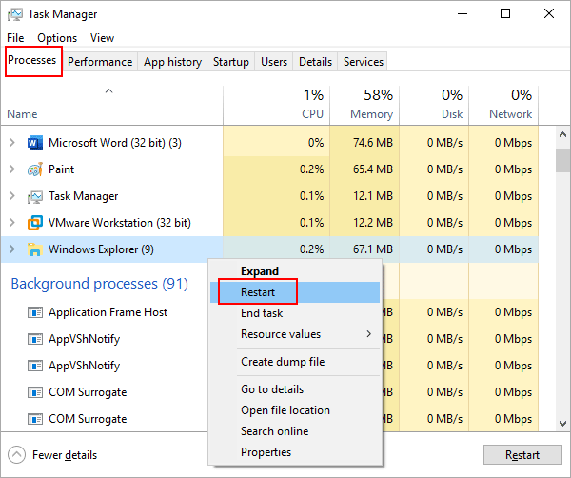
Task: Open the Options menu
Action: 57,38
